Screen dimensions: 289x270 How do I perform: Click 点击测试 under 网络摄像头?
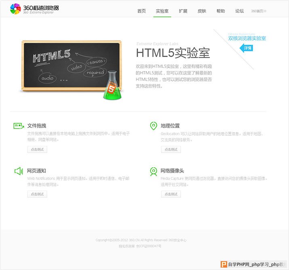click(x=171, y=194)
